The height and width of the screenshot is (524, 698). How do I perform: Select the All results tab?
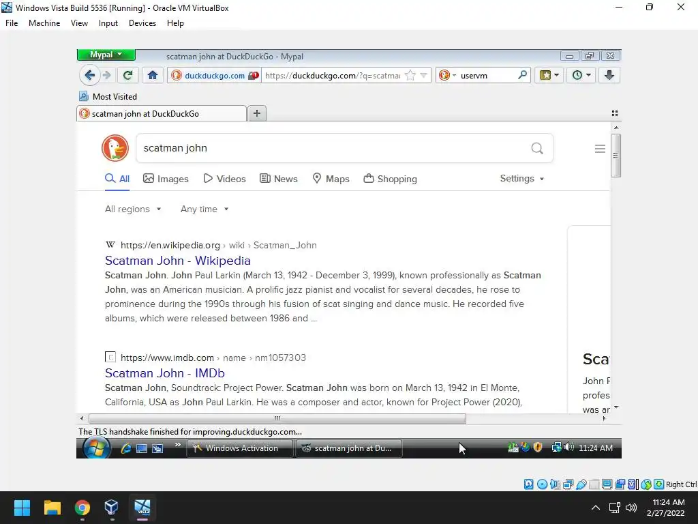pyautogui.click(x=117, y=179)
